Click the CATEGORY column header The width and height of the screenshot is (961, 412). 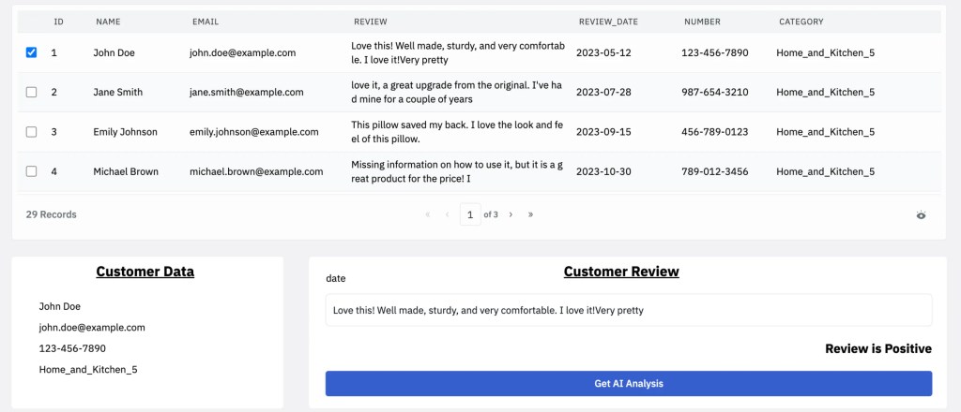[x=801, y=22]
